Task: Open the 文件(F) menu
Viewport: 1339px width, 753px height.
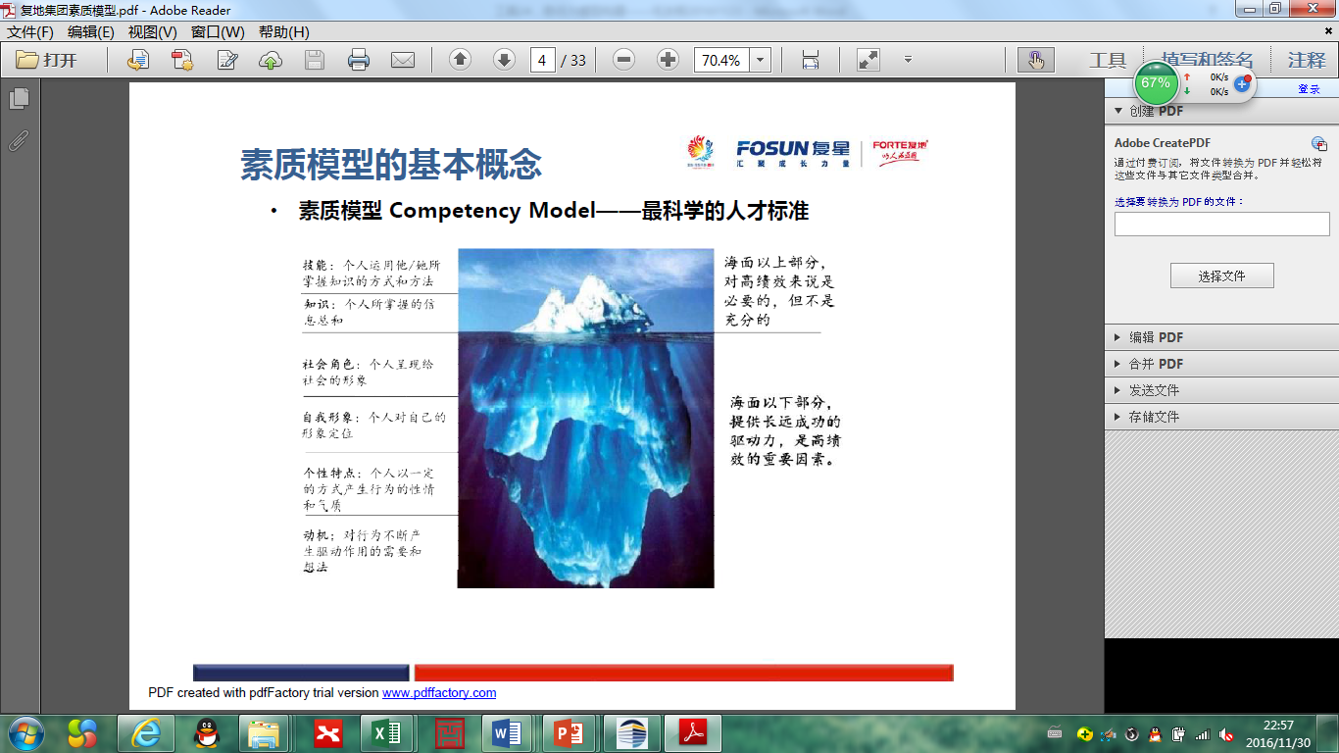Action: 30,32
